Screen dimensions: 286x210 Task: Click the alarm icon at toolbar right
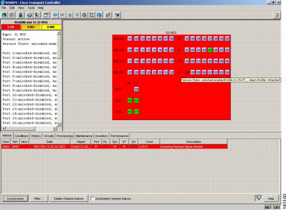tap(277, 15)
